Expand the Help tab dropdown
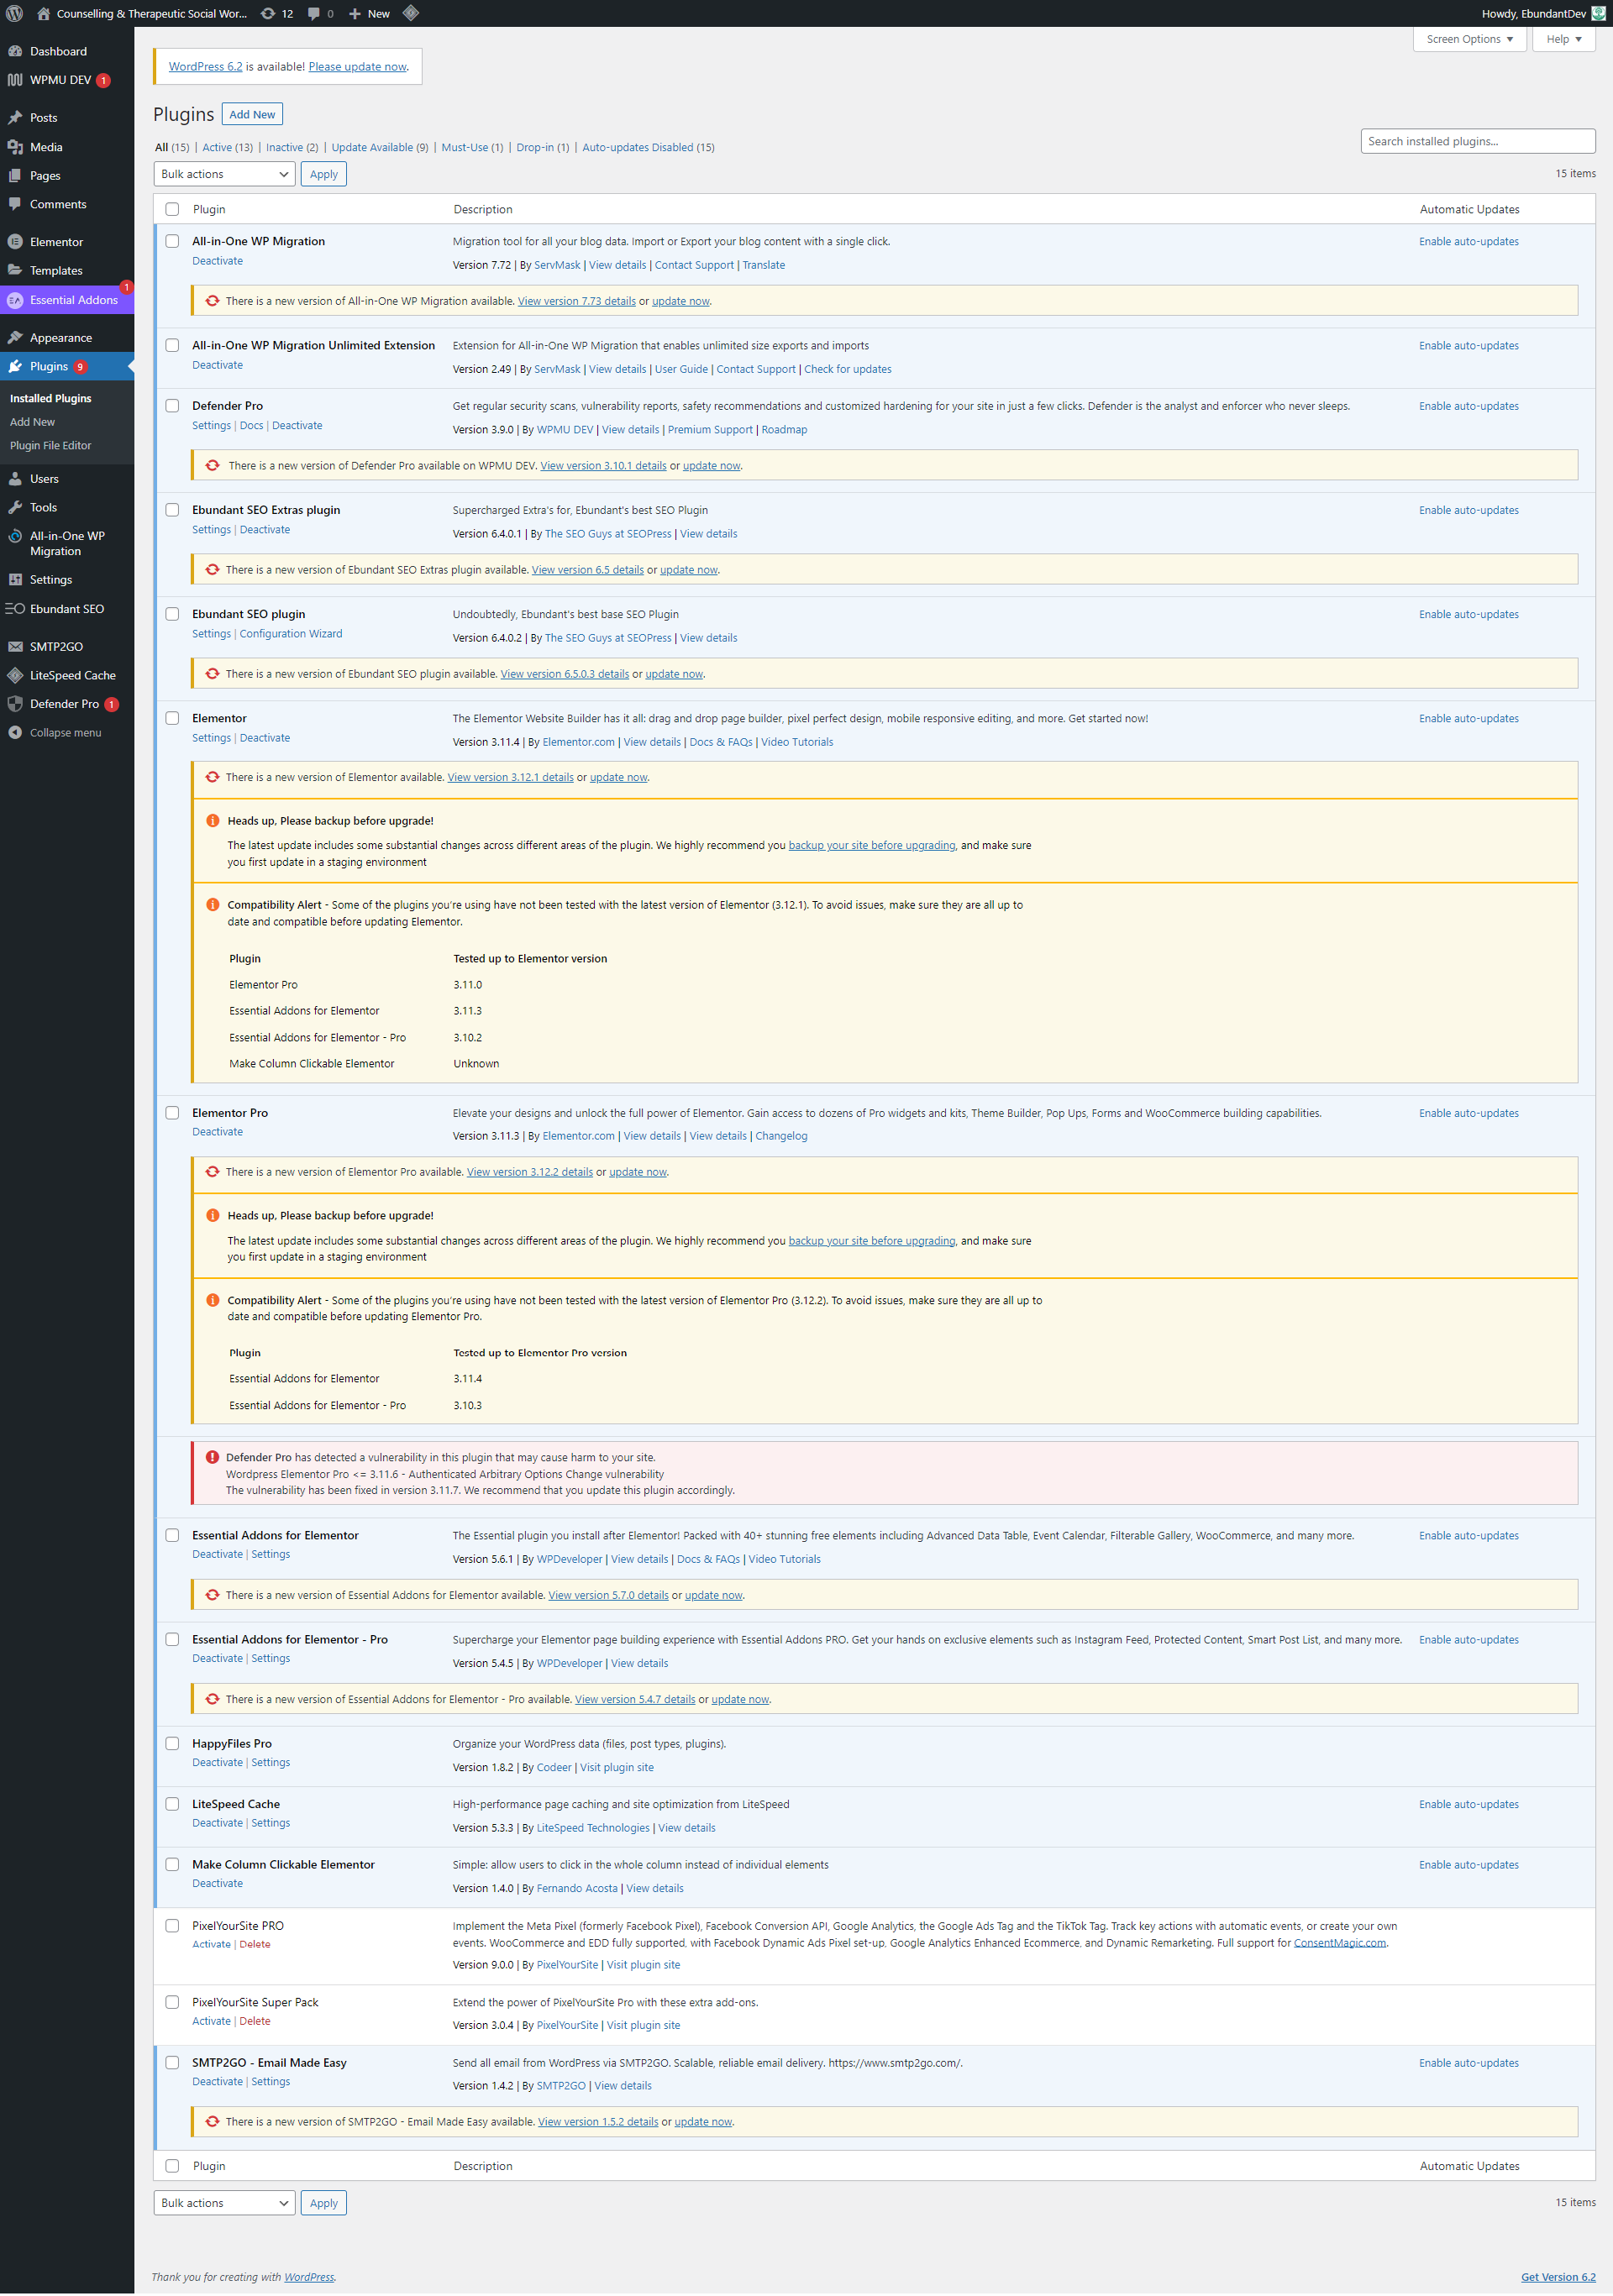The image size is (1613, 2296). click(1563, 39)
